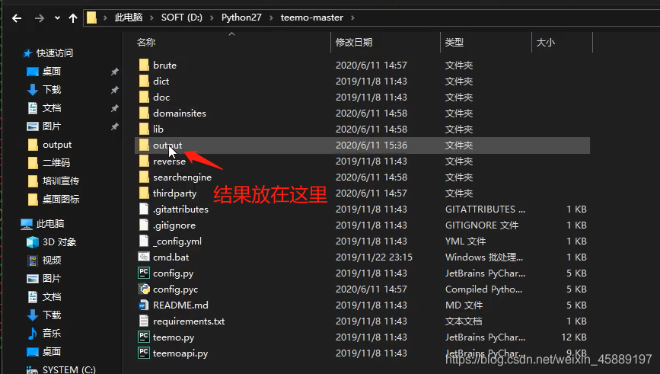The width and height of the screenshot is (660, 374).
Task: Open SYSTEM (C:) drive in the navigation pane
Action: (69, 369)
